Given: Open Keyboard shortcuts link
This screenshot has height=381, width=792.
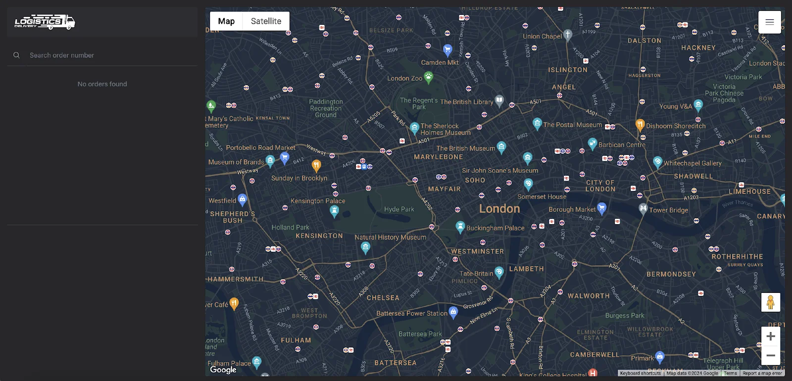Looking at the screenshot, I should [x=640, y=373].
